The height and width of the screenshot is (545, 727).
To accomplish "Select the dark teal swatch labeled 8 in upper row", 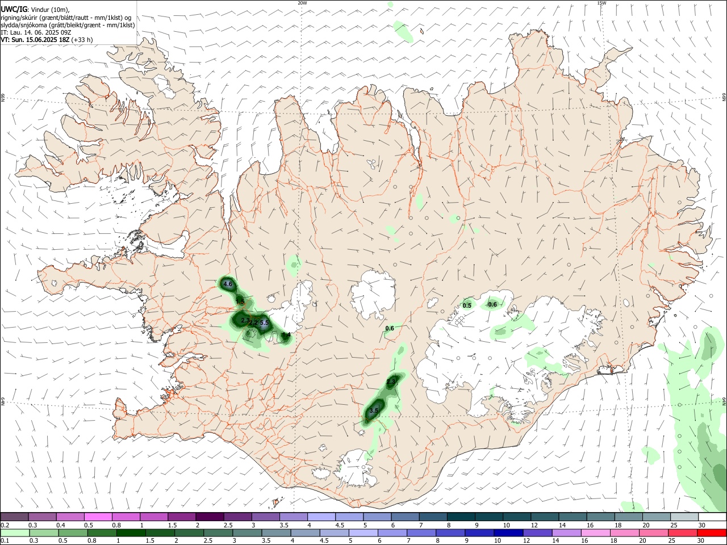I will pyautogui.click(x=461, y=517).
